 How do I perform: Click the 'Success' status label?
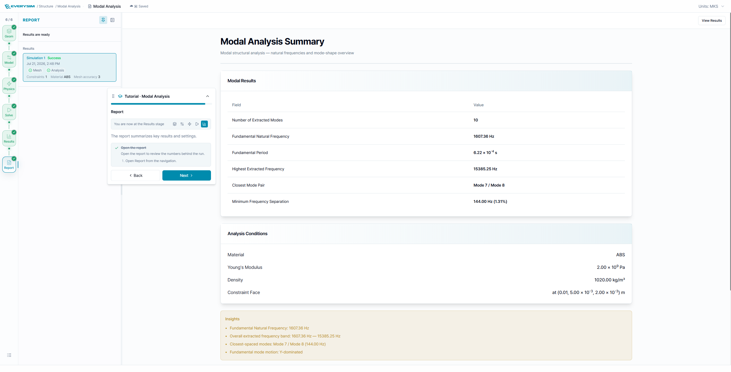pos(54,58)
